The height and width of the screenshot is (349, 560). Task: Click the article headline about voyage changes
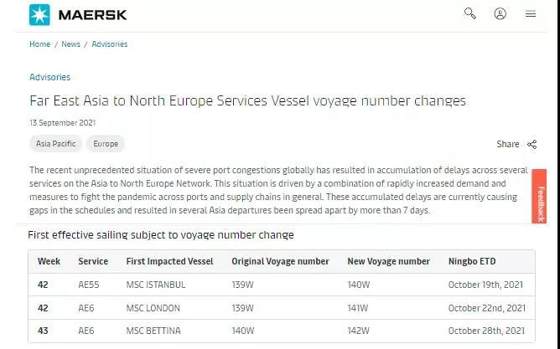tap(247, 101)
